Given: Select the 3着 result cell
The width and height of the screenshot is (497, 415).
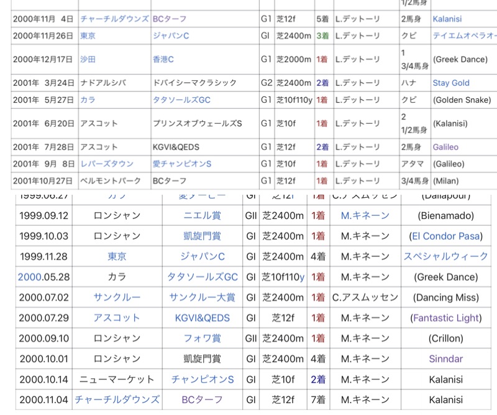Looking at the screenshot, I should pos(324,35).
